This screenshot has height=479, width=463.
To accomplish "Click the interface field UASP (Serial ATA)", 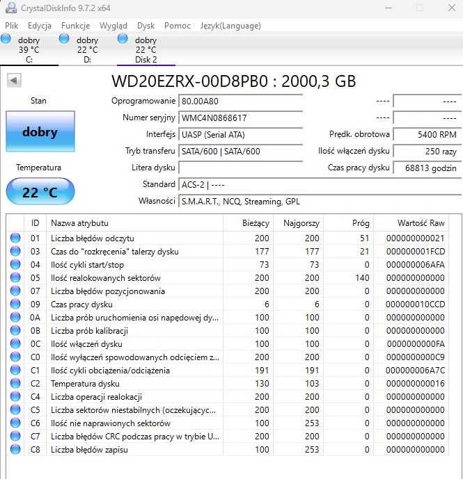I will click(240, 134).
